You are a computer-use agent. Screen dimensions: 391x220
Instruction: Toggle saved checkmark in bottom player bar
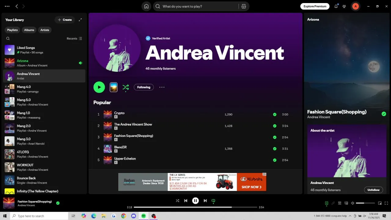point(58,203)
